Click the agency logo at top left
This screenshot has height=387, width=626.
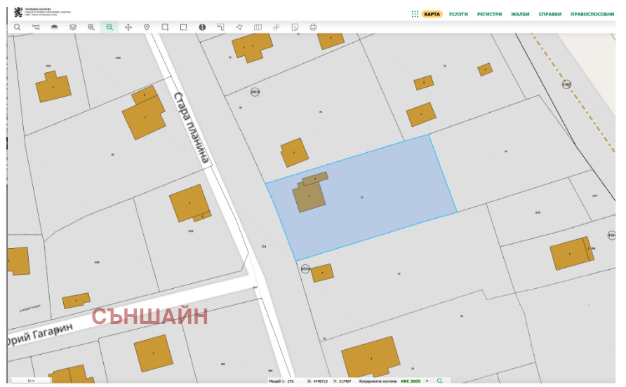(x=18, y=11)
